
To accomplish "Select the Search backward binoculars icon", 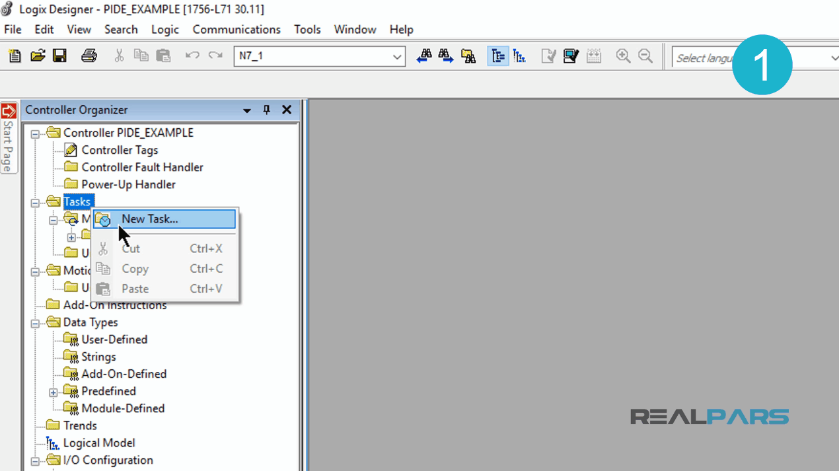I will 423,56.
